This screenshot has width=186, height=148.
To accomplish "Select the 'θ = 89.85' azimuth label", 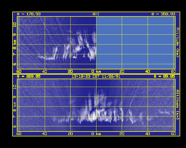I will point(164,76).
